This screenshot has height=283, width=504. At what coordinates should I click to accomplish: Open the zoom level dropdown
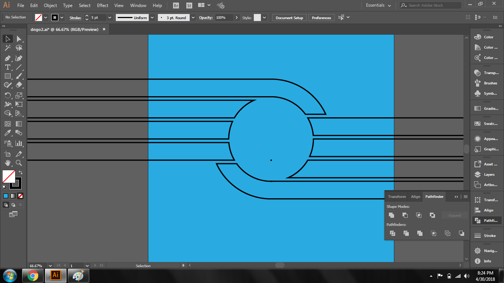tap(50, 265)
